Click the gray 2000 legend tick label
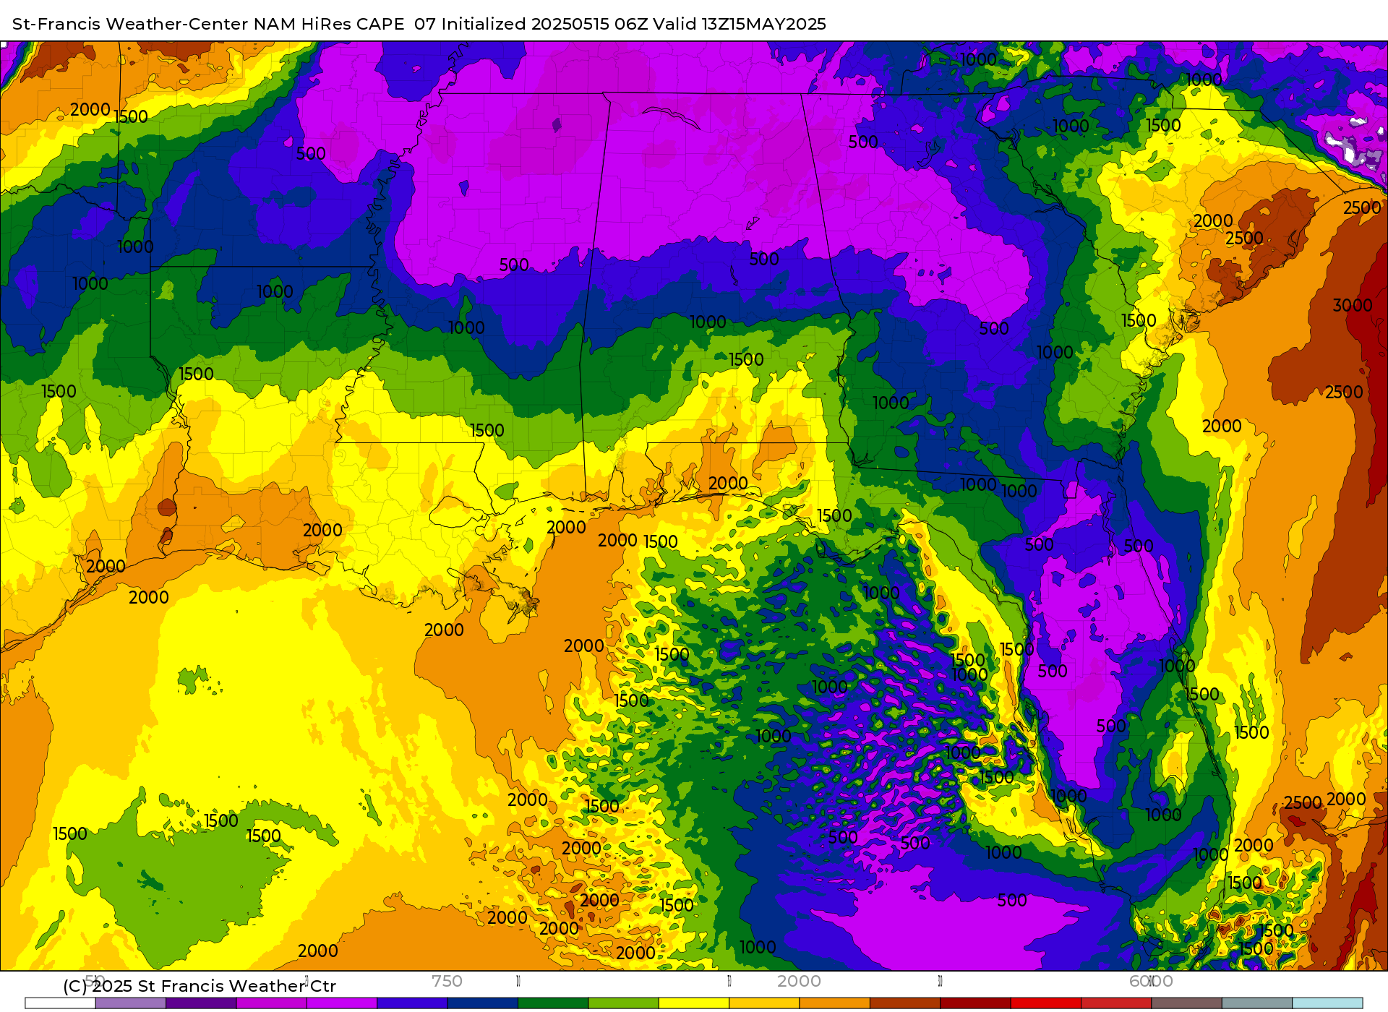 (x=799, y=981)
